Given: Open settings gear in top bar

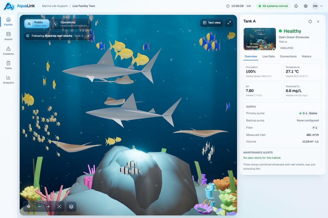Looking at the screenshot, I should pyautogui.click(x=306, y=6).
